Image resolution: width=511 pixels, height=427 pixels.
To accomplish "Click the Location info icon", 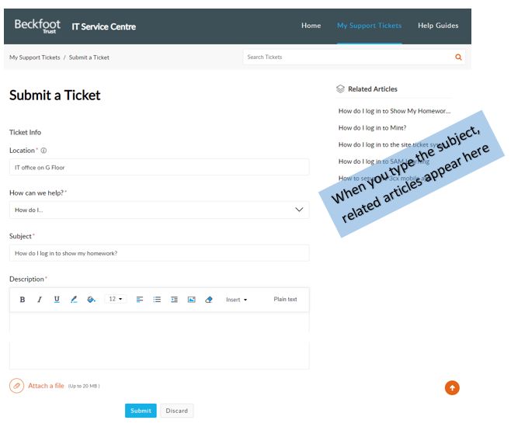I will 43,151.
